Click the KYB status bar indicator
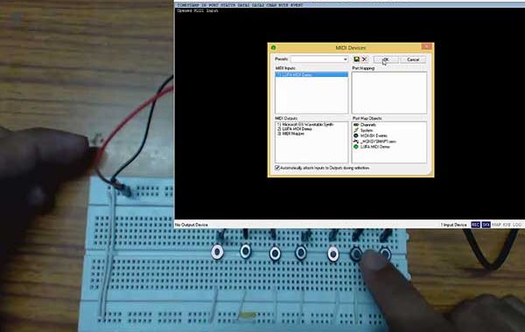The image size is (525, 332). pos(507,225)
